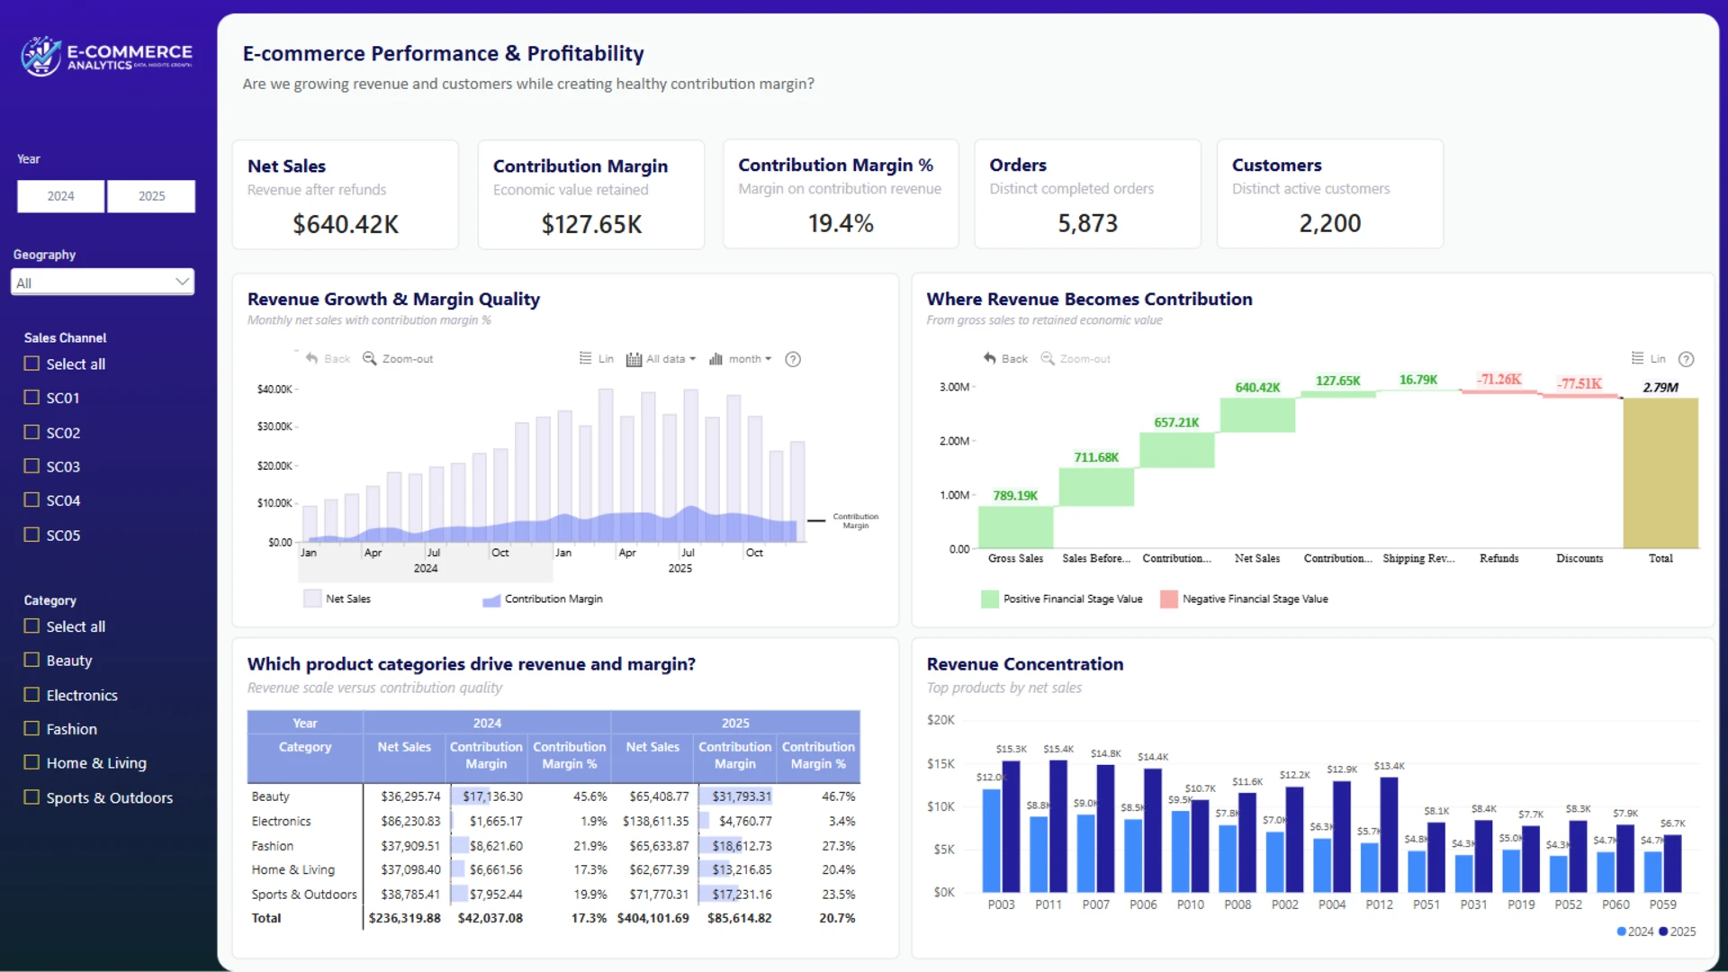Viewport: 1728px width, 972px height.
Task: Check Select all under Sales Channel
Action: (31, 364)
